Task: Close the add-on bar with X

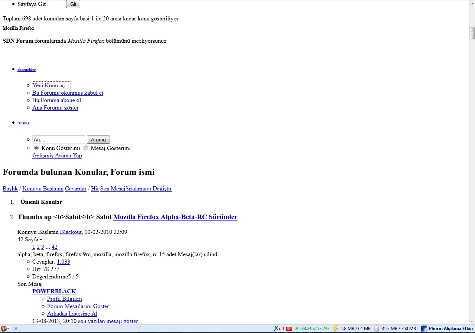Action: [x=16, y=329]
